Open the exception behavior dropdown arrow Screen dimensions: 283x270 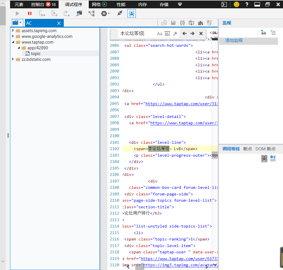[x=109, y=13]
